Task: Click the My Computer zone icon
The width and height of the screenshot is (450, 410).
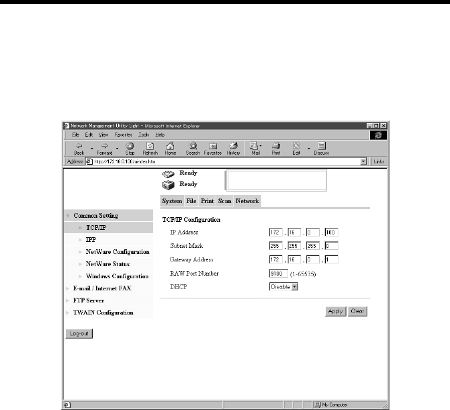Action: 318,405
